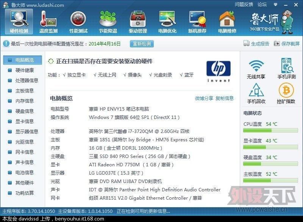This screenshot has width=303, height=222.
Task: Click 复制信息 copy info link
Action: coord(225,98)
